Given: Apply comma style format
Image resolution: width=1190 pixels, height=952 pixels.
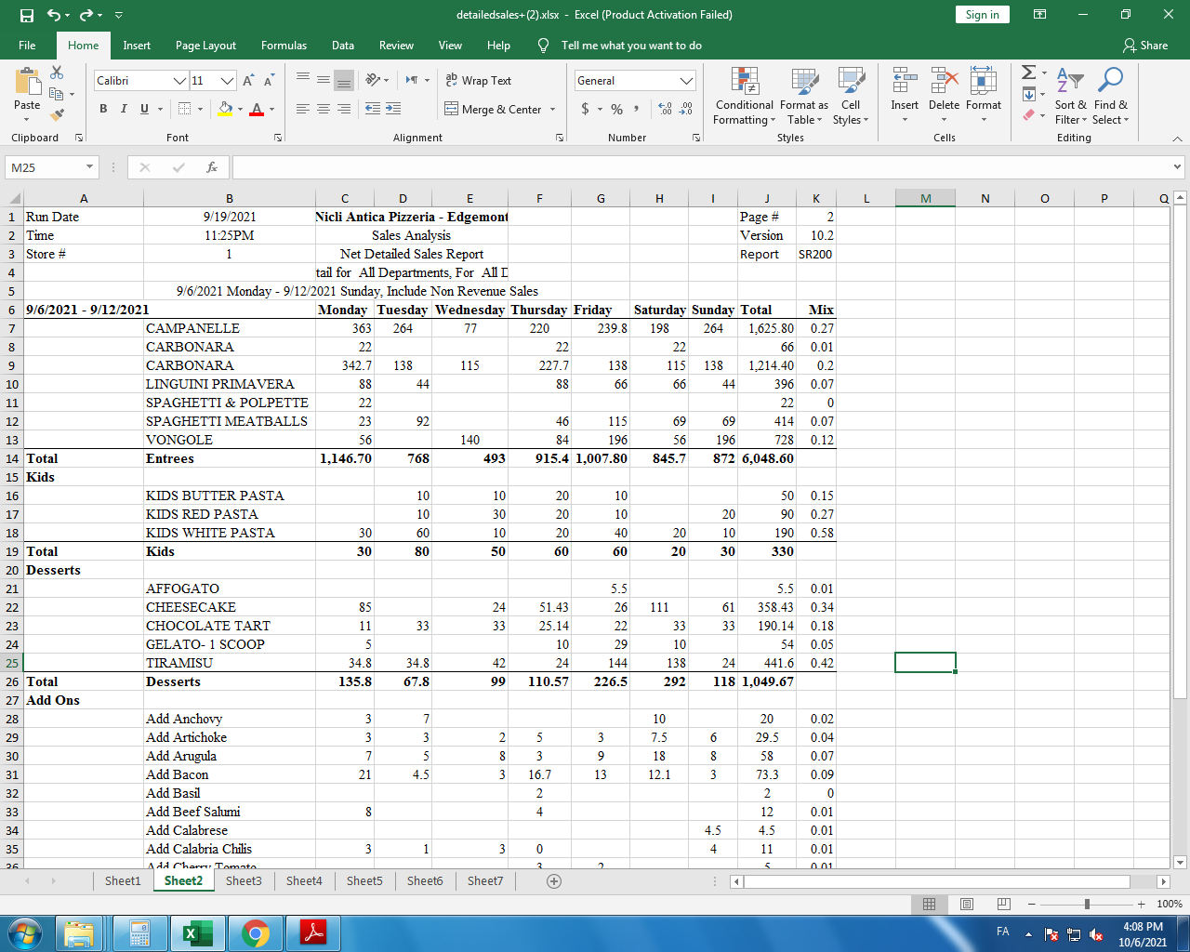Looking at the screenshot, I should (636, 109).
